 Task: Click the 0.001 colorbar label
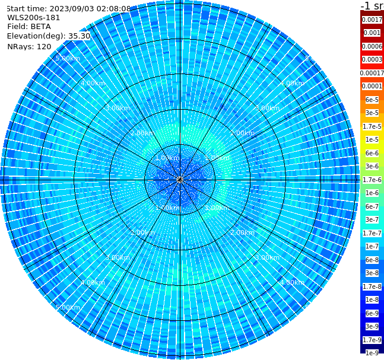(x=372, y=33)
